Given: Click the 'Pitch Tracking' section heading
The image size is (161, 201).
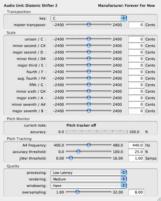Looking at the screenshot, I should pyautogui.click(x=19, y=139).
